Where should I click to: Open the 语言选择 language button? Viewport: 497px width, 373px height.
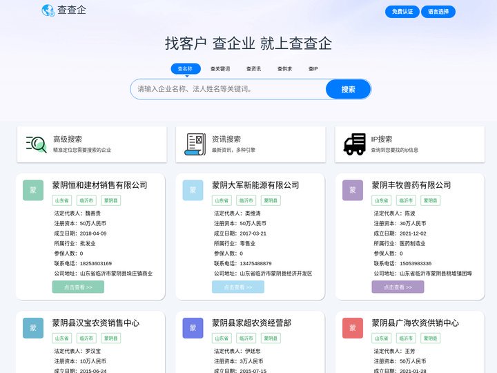coord(438,12)
